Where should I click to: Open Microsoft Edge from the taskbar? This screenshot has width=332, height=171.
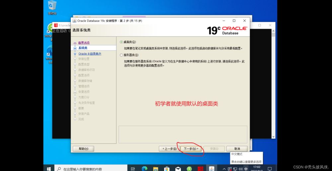(x=144, y=169)
